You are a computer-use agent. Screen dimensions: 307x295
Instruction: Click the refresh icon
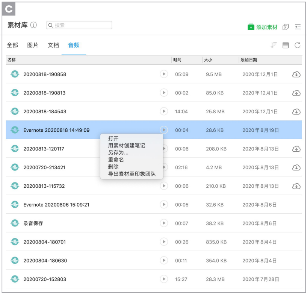tap(297, 45)
